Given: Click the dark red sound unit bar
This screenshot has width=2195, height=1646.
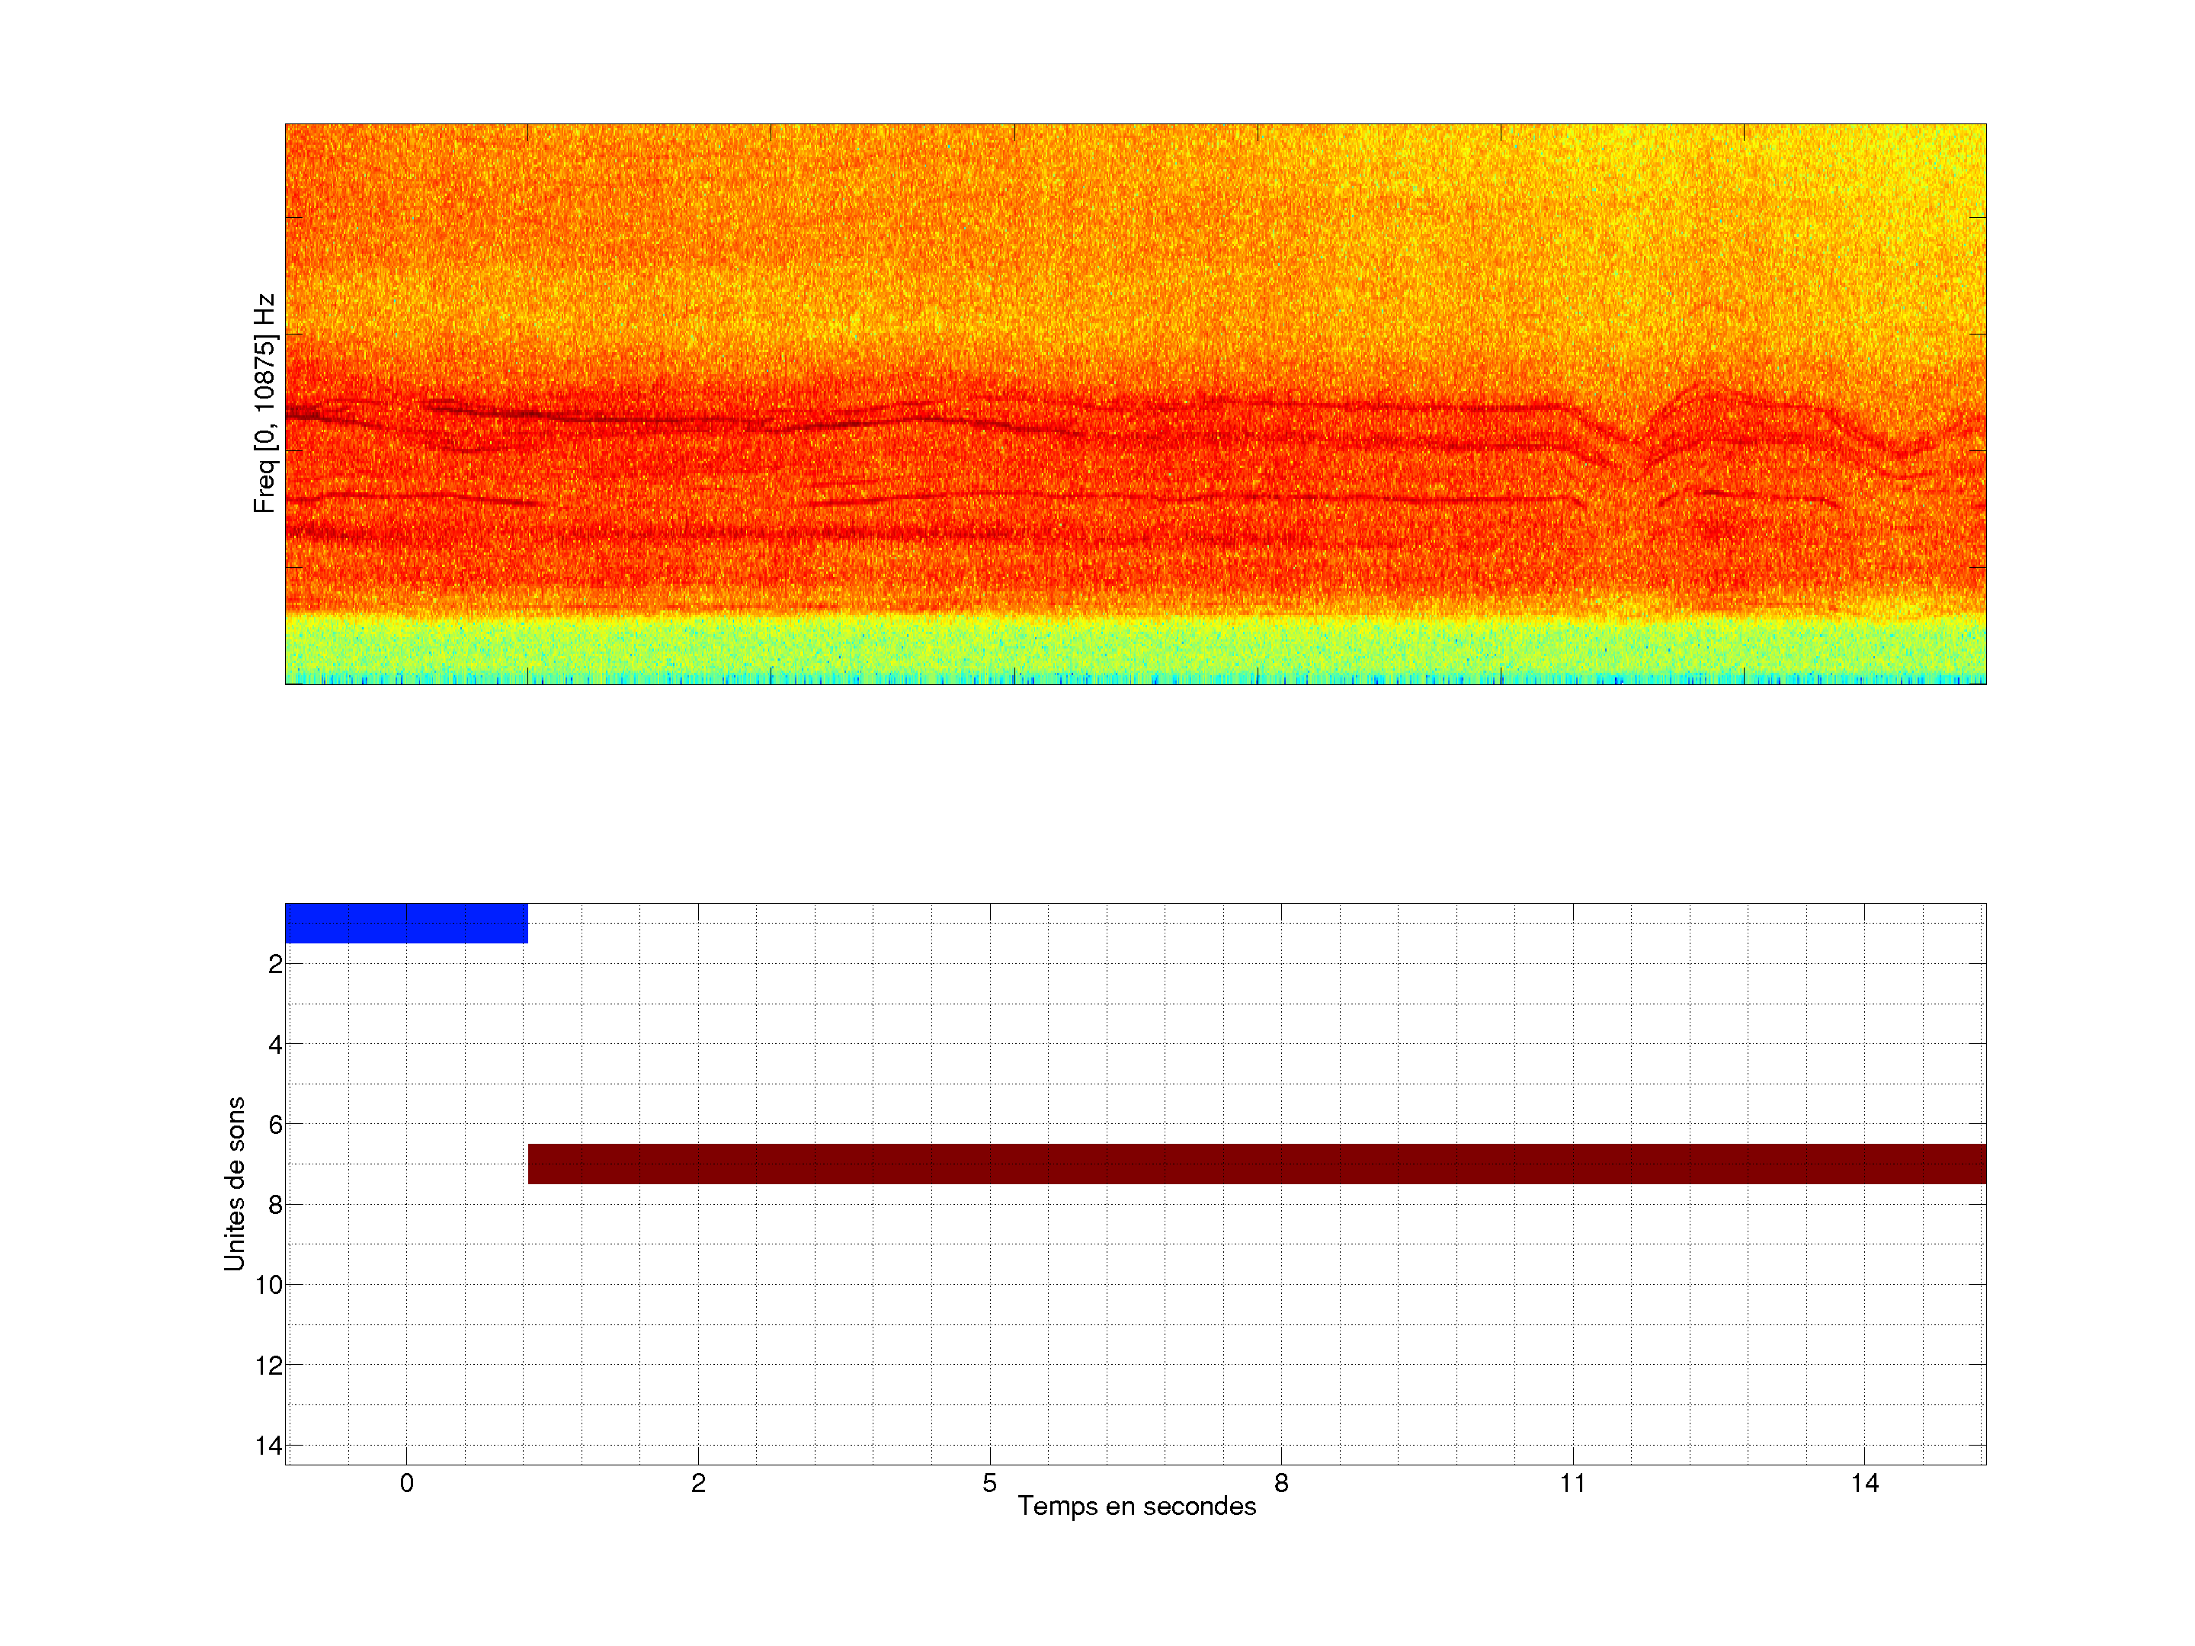Looking at the screenshot, I should [1256, 1164].
